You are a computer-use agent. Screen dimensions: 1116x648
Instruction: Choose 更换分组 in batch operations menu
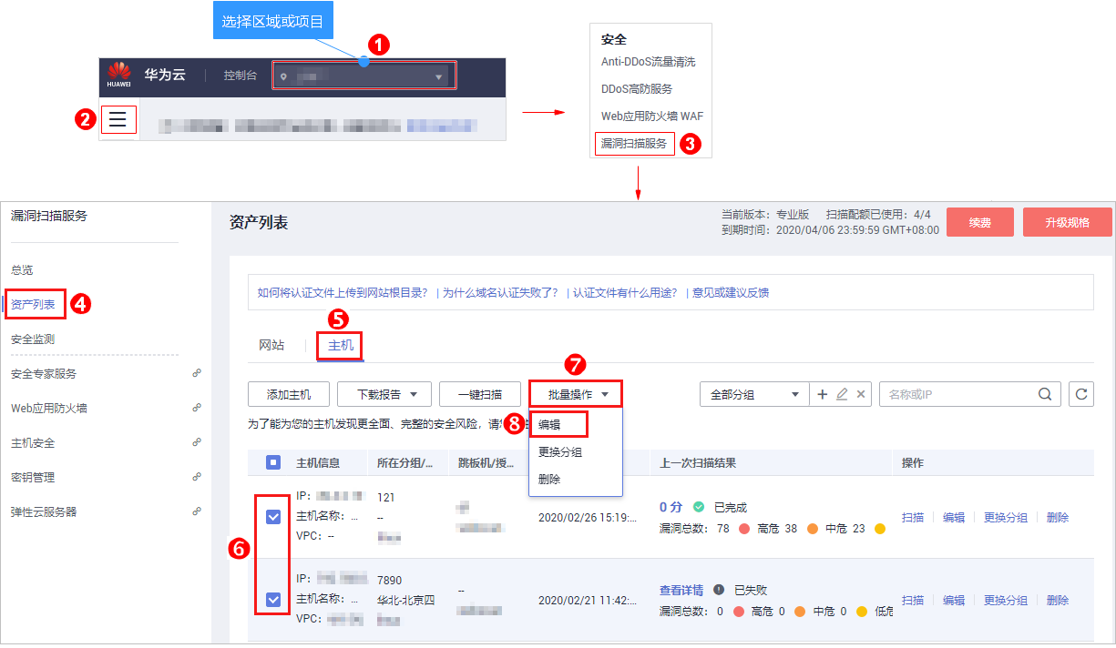pyautogui.click(x=560, y=451)
